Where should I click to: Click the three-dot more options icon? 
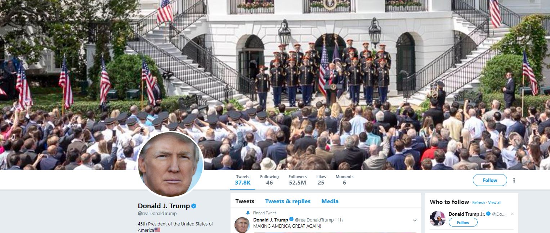point(514,180)
